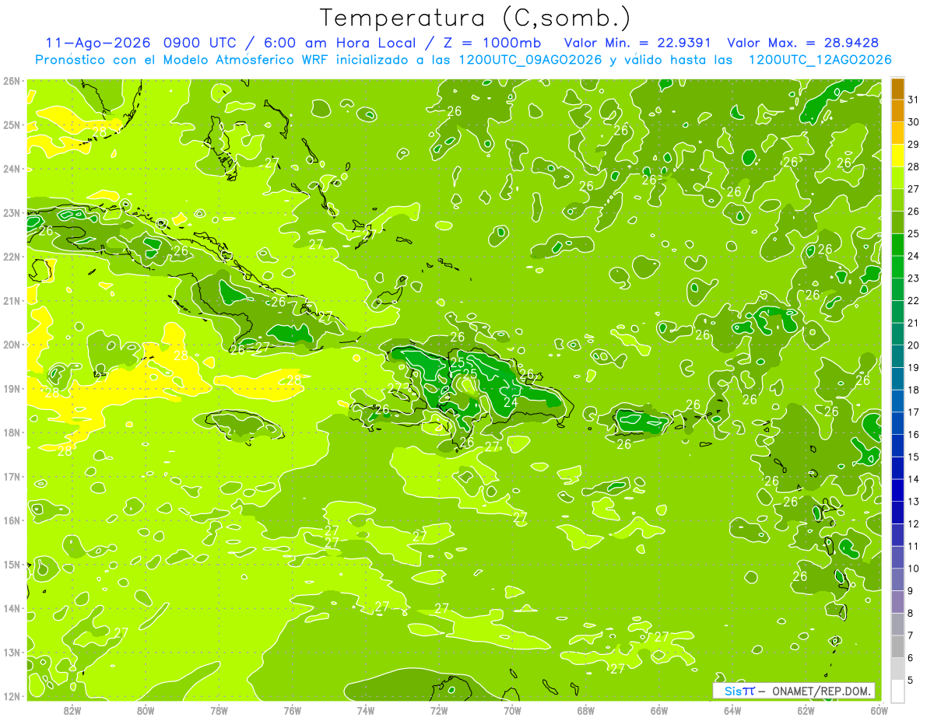
Task: Click the SisTT ONAMET/REP.DOM. logo box
Action: click(793, 691)
